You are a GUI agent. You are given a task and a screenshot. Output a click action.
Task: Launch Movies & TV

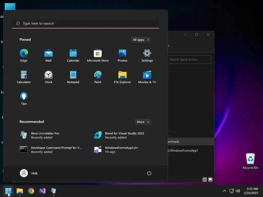147,77
